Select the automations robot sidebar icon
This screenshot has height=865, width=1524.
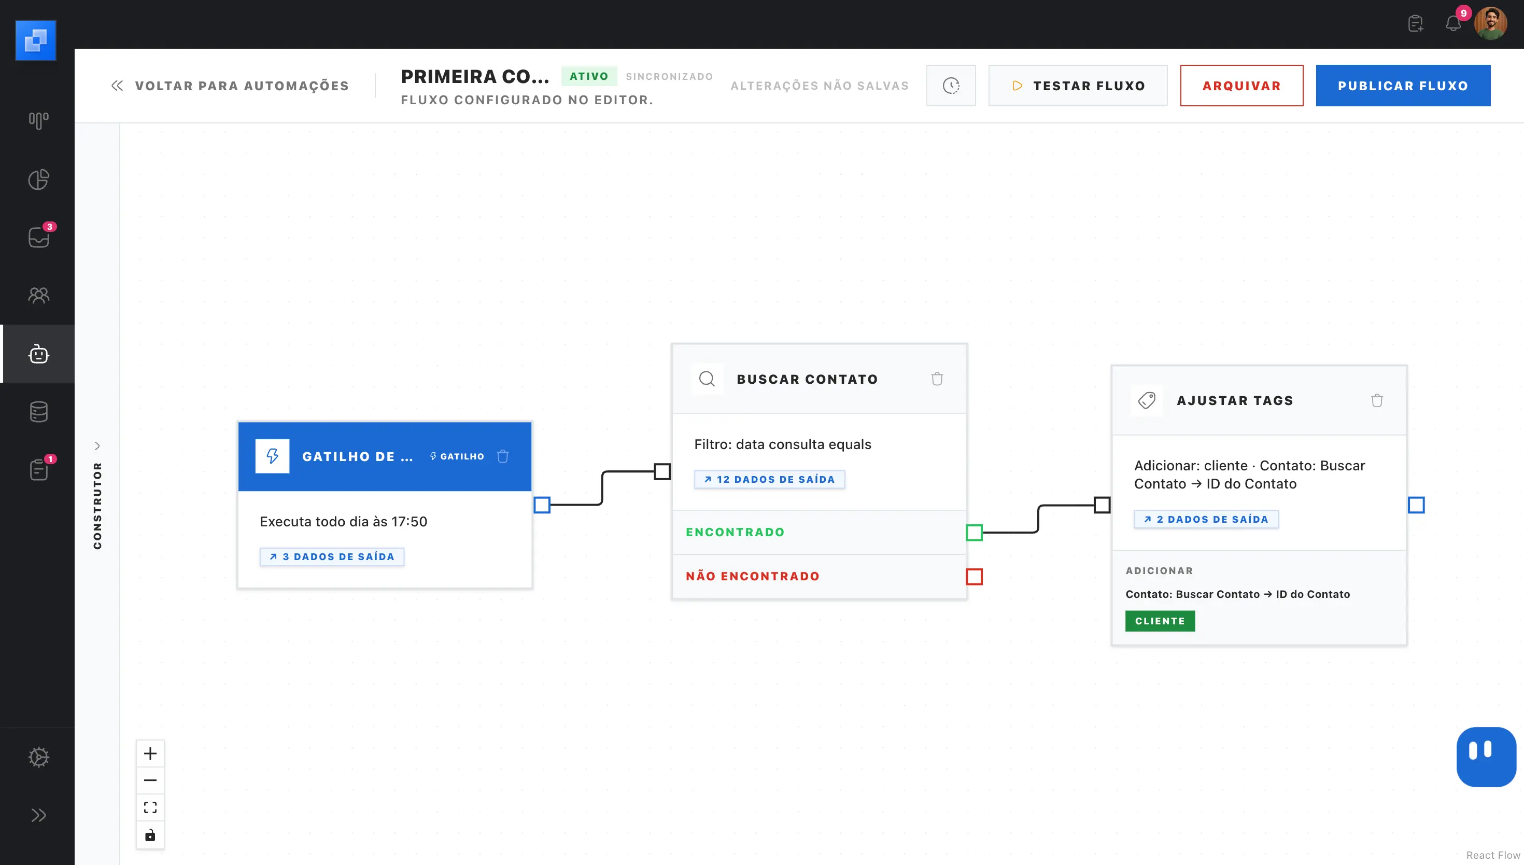coord(38,354)
